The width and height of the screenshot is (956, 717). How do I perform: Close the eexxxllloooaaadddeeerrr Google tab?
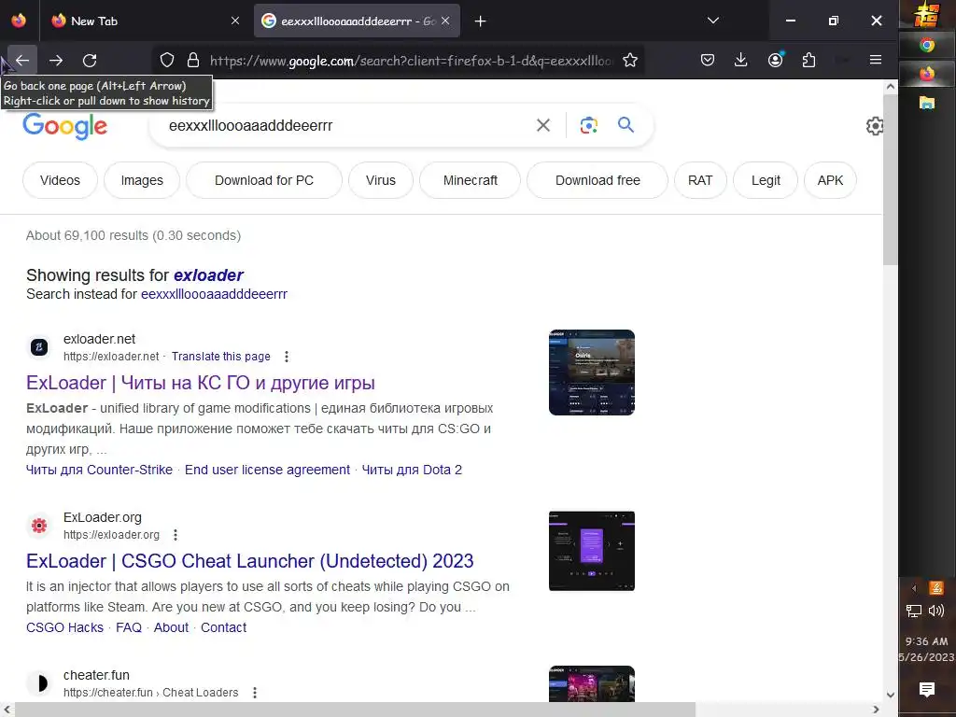pos(445,21)
